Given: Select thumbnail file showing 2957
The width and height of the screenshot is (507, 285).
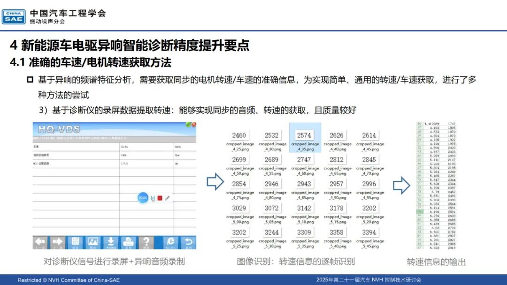Looking at the screenshot, I should click(337, 189).
